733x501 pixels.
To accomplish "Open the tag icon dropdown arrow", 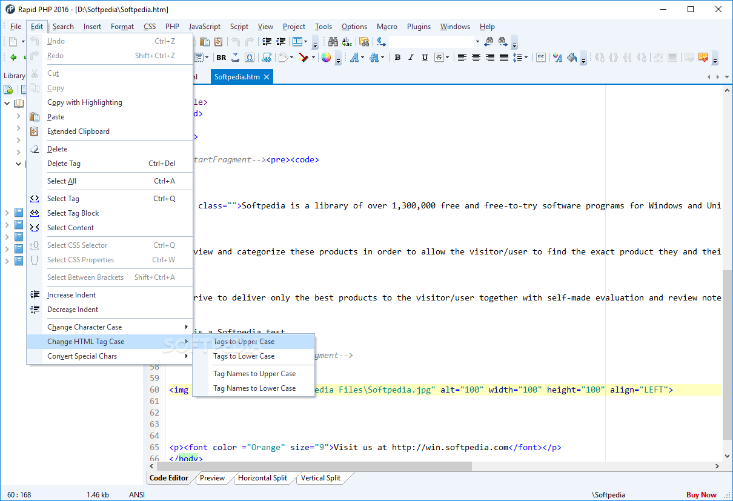I will [x=292, y=58].
